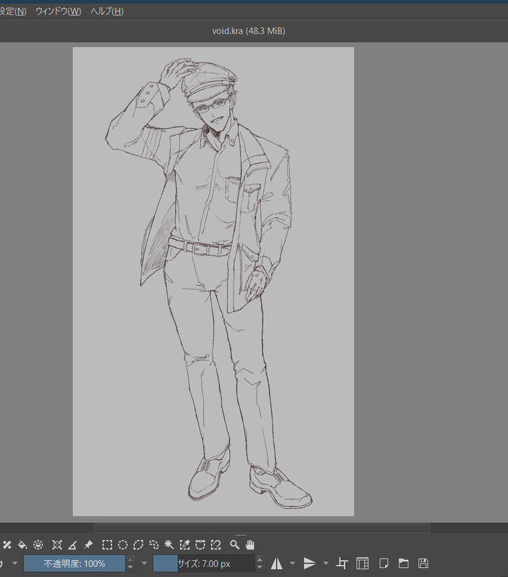
Task: Select the Elliptical Selection tool
Action: [x=123, y=545]
